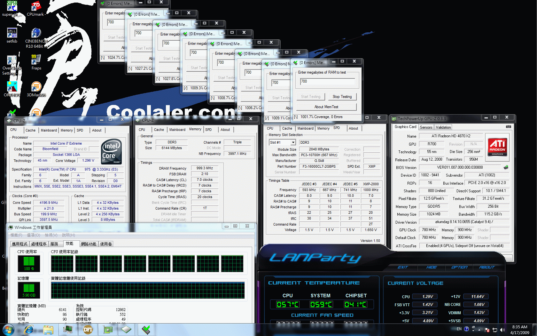
Task: Open the Windows Start orb
Action: (9, 330)
